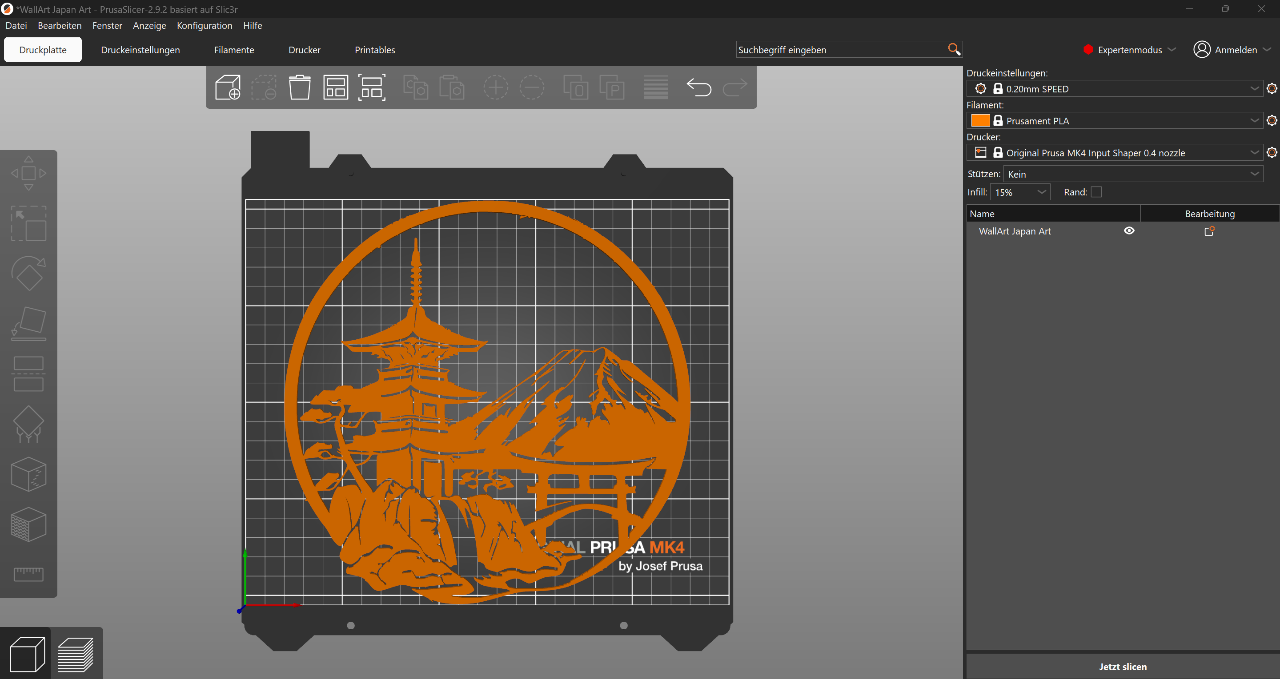Viewport: 1280px width, 679px height.
Task: Click the Add object cube icon
Action: (x=228, y=87)
